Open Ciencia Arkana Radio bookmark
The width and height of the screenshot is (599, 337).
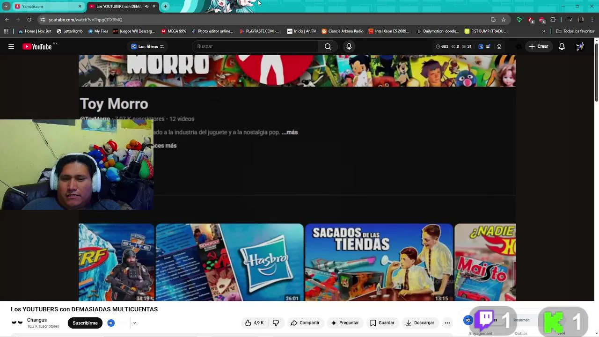pos(343,31)
